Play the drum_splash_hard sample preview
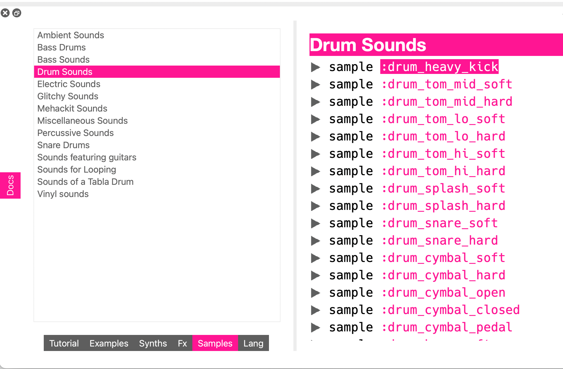The image size is (563, 369). [316, 206]
